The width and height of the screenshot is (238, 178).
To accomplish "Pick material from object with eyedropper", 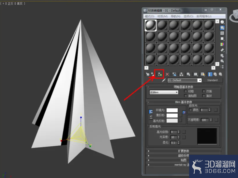I will coord(163,80).
